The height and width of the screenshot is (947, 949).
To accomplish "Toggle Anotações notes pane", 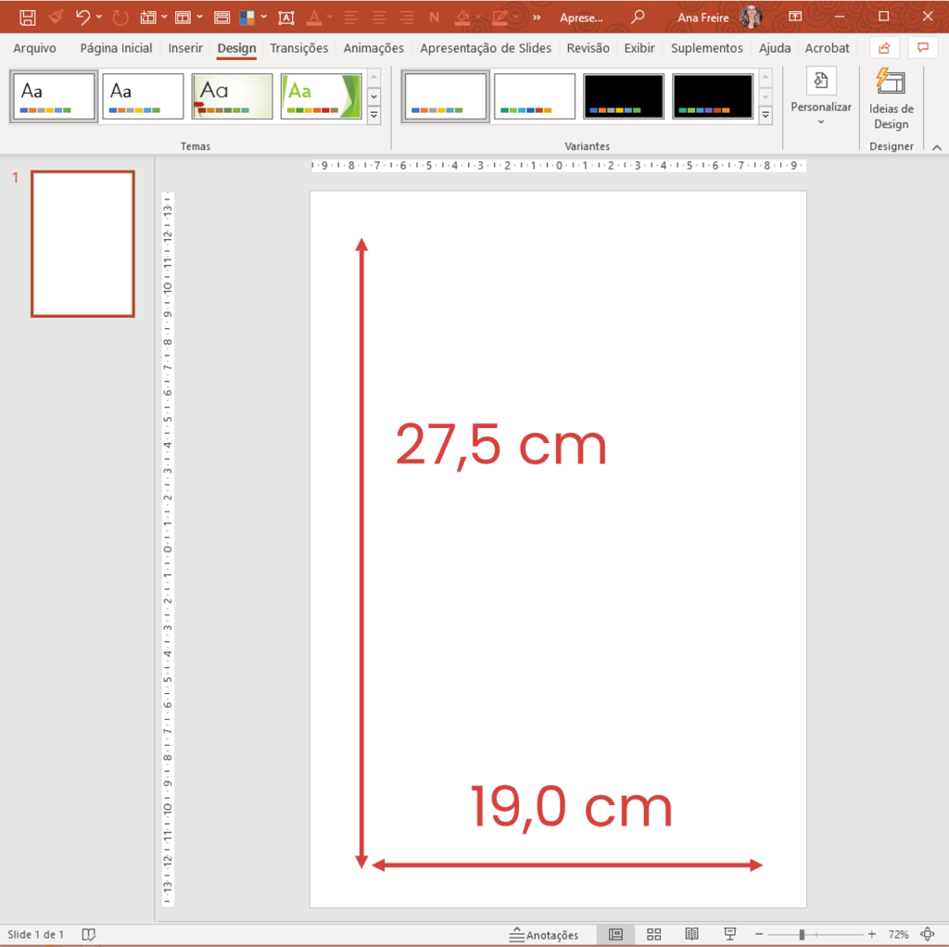I will (x=544, y=935).
